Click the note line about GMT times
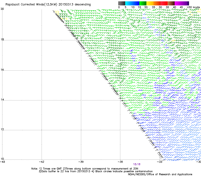Viewport: 201px width, 176px height. coord(85,169)
